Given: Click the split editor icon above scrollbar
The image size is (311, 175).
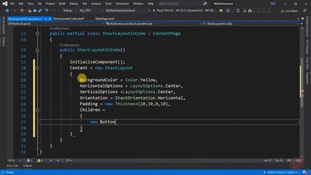Looking at the screenshot, I should [302, 24].
